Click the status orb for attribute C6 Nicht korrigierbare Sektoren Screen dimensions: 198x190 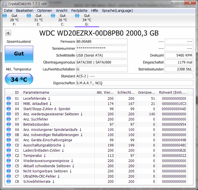(x=9, y=171)
